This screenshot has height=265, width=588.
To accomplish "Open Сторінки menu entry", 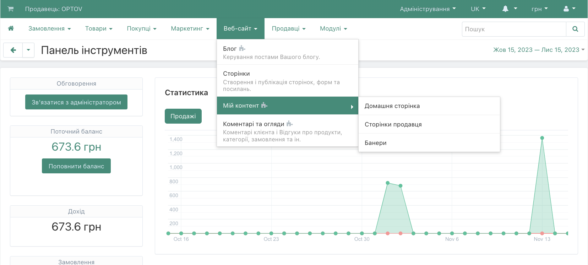I will coord(236,74).
